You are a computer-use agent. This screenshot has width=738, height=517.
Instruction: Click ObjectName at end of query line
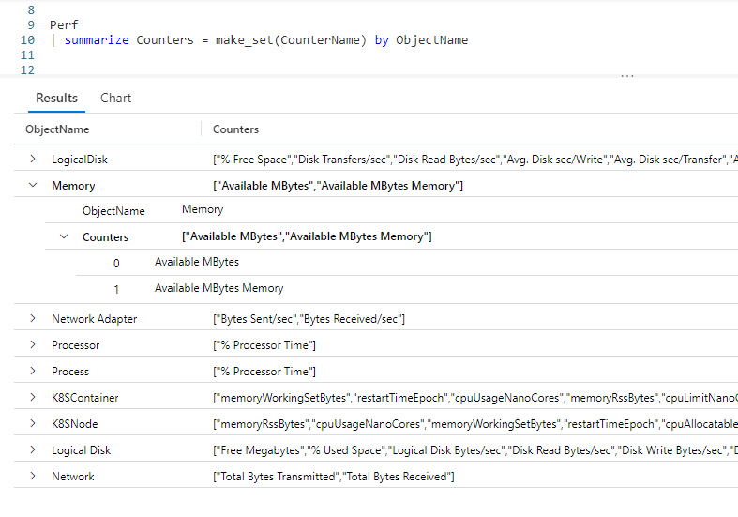click(432, 40)
